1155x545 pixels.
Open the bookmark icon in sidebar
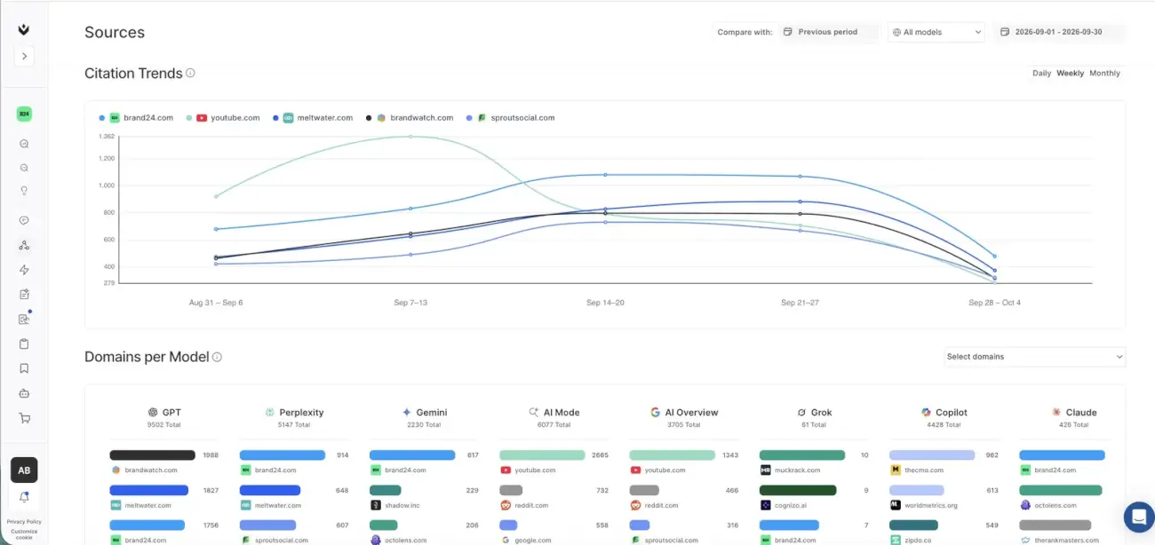(x=24, y=368)
